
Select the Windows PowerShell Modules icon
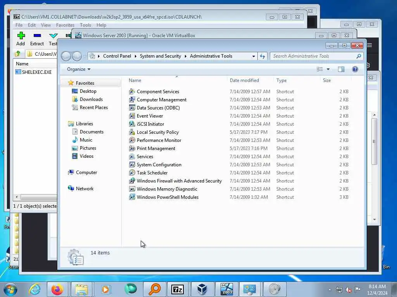tap(132, 197)
